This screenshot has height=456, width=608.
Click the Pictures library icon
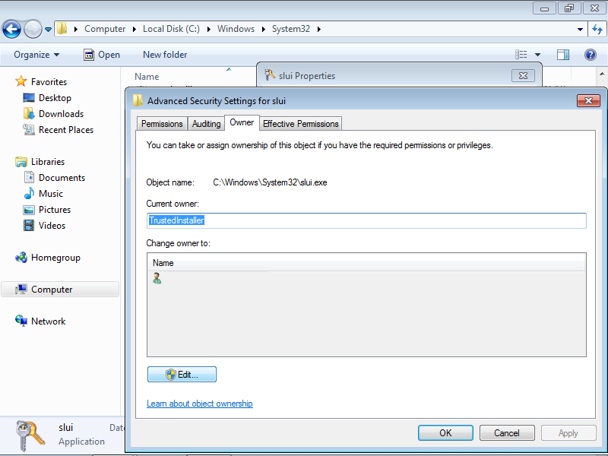click(x=29, y=210)
